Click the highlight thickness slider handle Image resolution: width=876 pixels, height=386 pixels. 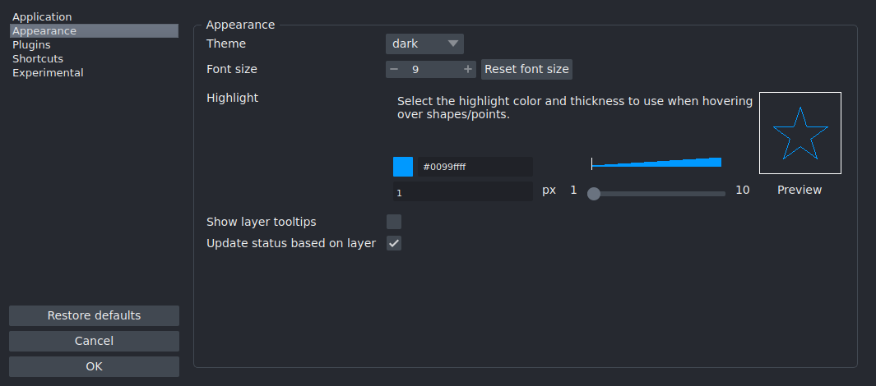point(594,194)
